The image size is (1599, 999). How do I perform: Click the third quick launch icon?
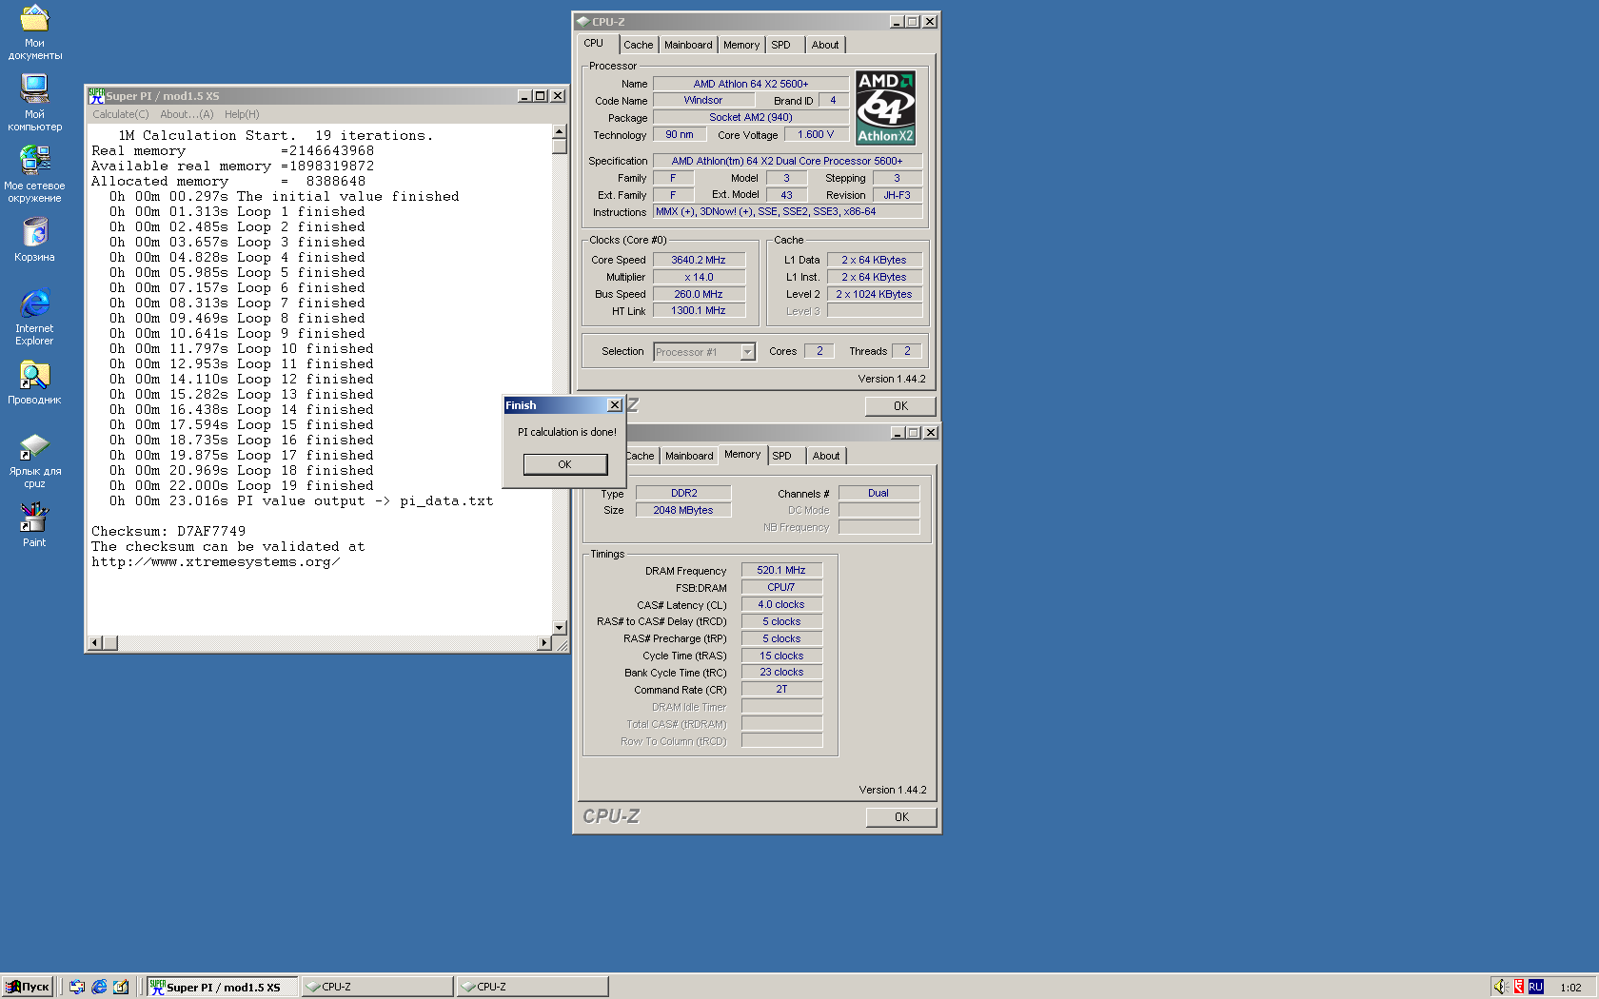tap(121, 987)
